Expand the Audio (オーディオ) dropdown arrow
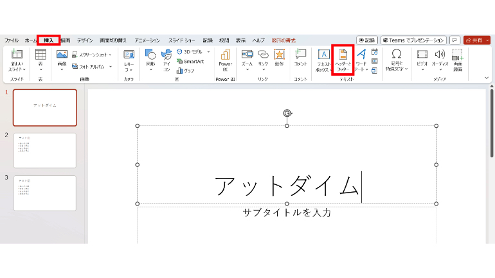This screenshot has width=495, height=278. point(440,69)
